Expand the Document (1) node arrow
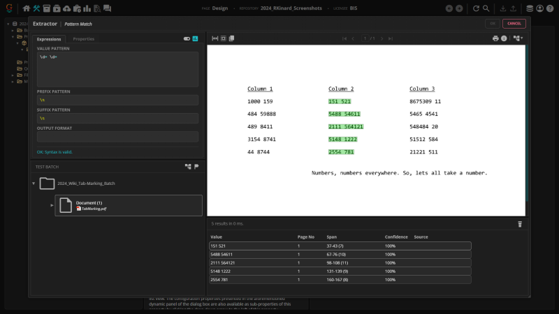 (52, 205)
